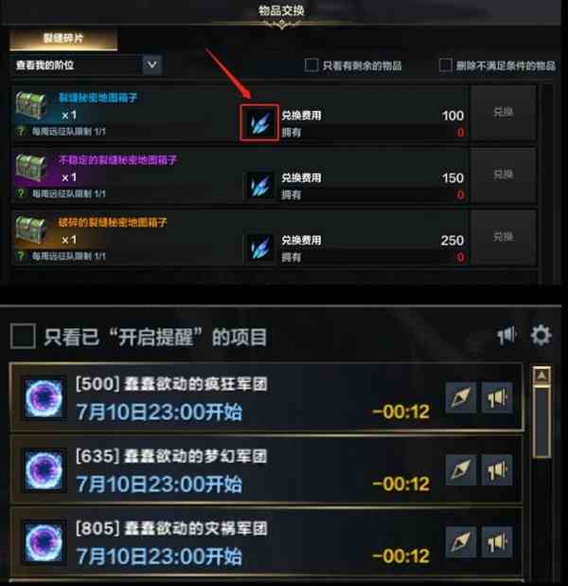Viewport: 568px width, 586px height.
Task: Click the green chest icon of 裂缝秘密地图箱子
Action: pos(31,104)
